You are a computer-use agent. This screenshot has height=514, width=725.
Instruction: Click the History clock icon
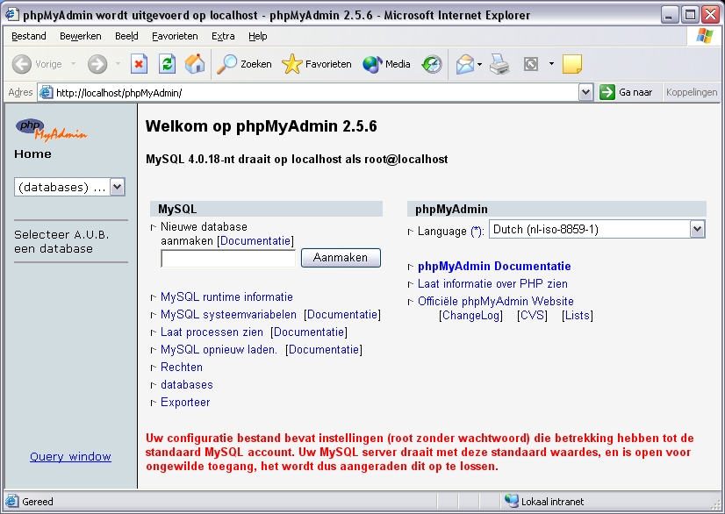coord(432,64)
